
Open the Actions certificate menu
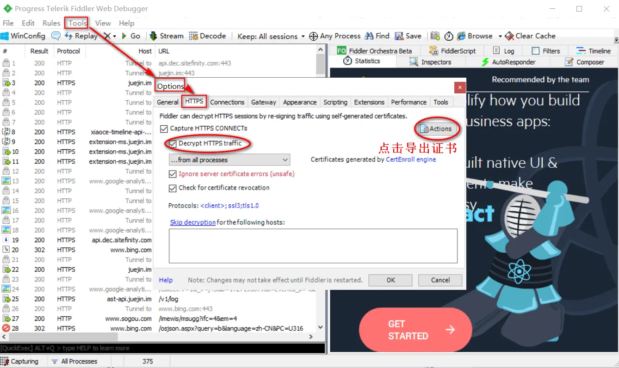pos(435,129)
